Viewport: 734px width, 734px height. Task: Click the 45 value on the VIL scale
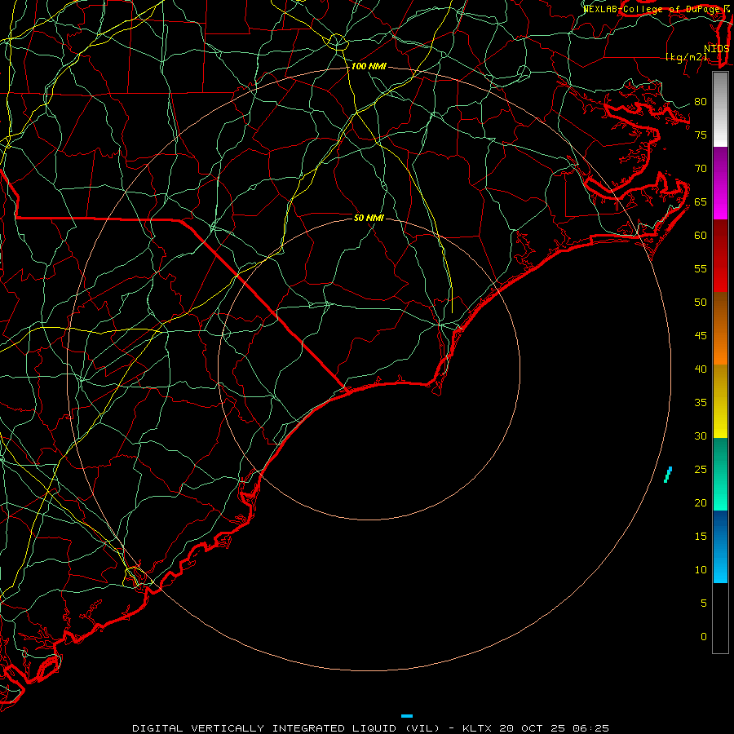(701, 336)
